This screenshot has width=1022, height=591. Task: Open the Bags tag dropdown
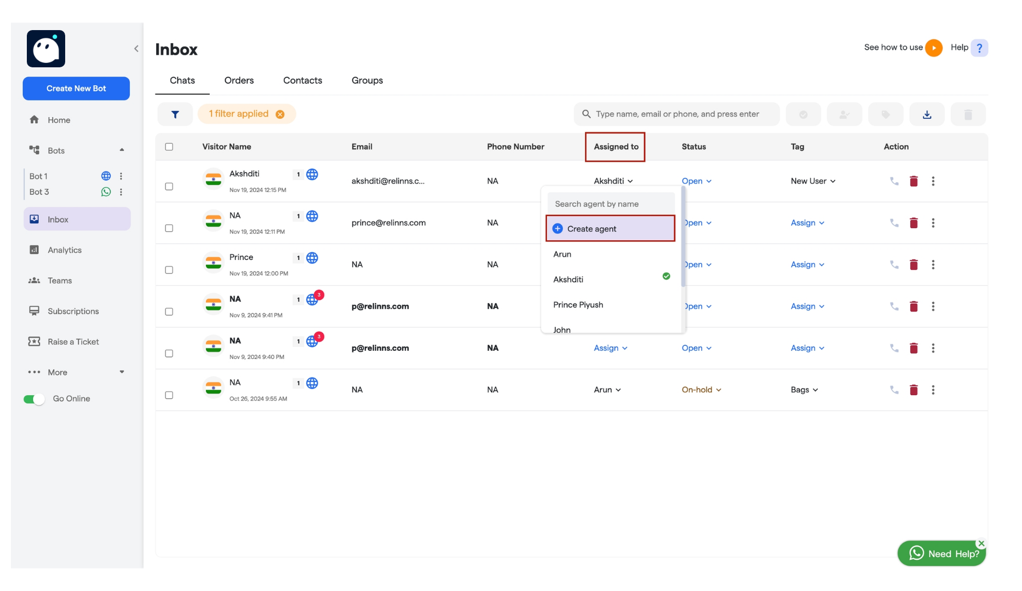[x=805, y=390]
